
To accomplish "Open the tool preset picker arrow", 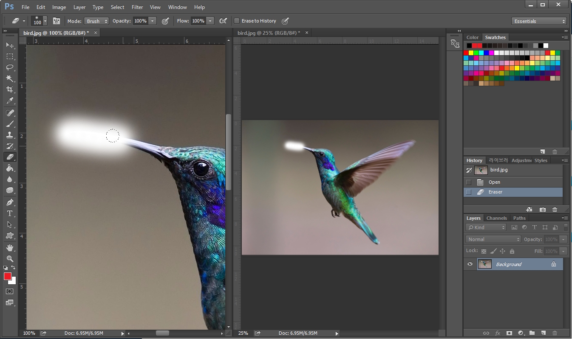I will tap(24, 21).
